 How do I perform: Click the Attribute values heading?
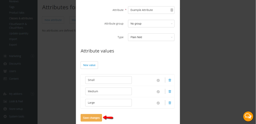(x=97, y=51)
